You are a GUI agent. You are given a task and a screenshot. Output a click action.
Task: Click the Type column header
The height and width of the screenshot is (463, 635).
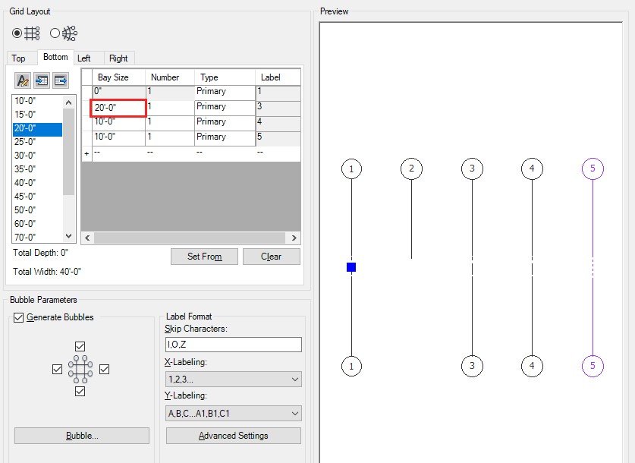point(225,77)
